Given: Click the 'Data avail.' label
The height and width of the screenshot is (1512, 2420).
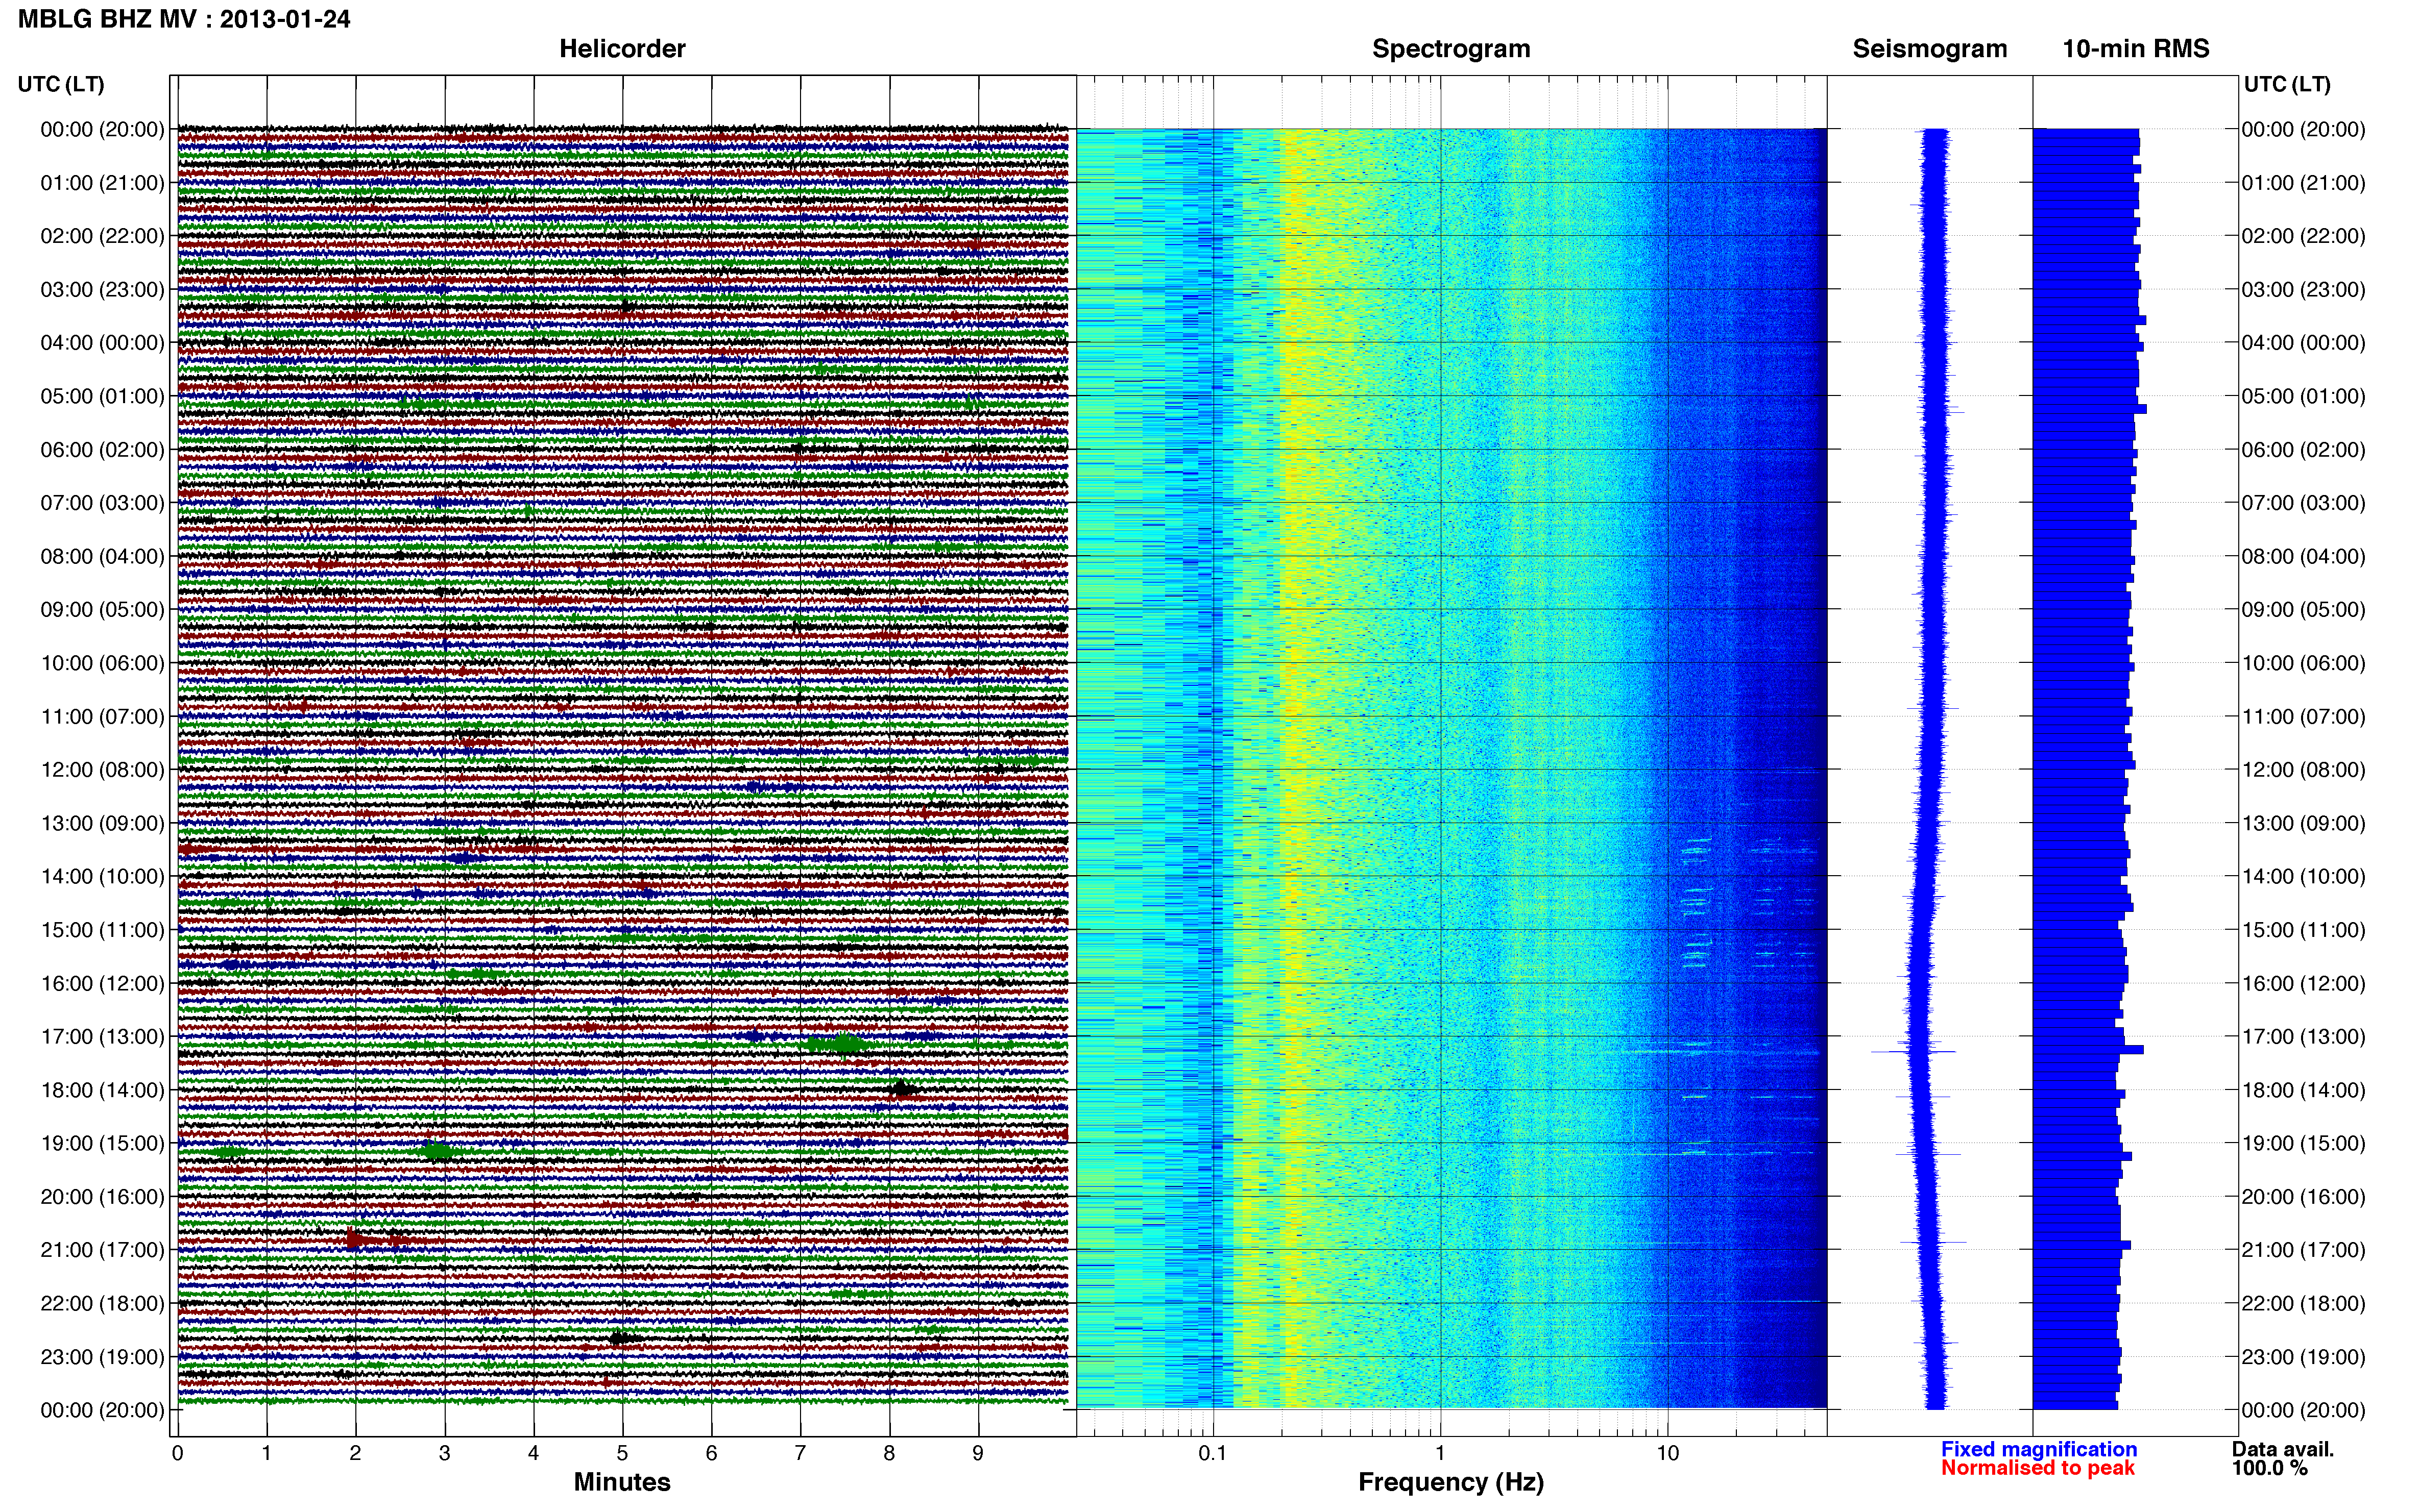Looking at the screenshot, I should (x=2283, y=1449).
